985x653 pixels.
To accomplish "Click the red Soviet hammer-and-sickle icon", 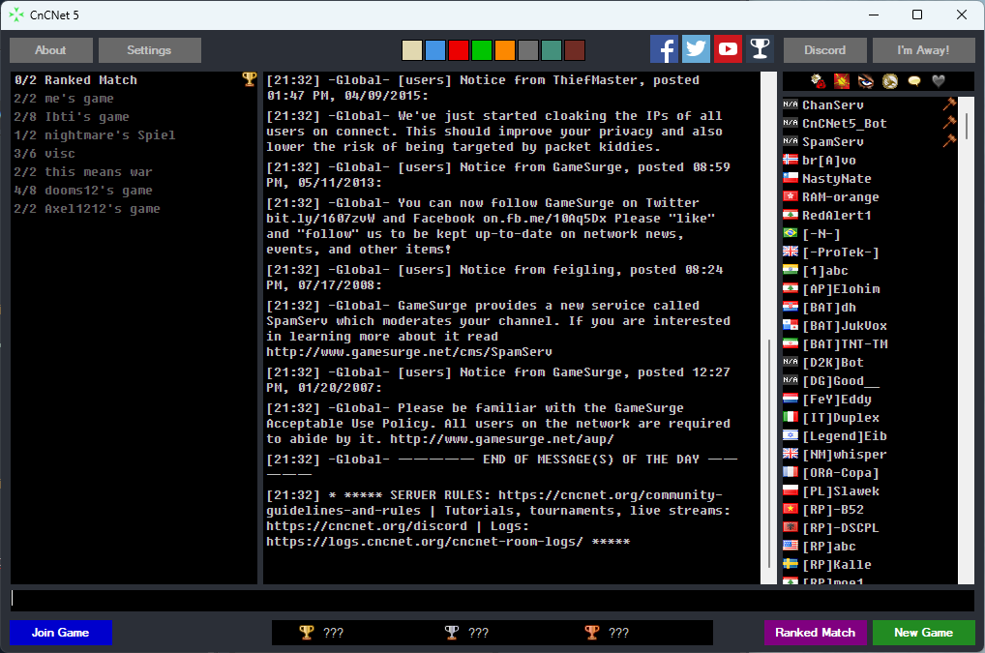I will [841, 80].
